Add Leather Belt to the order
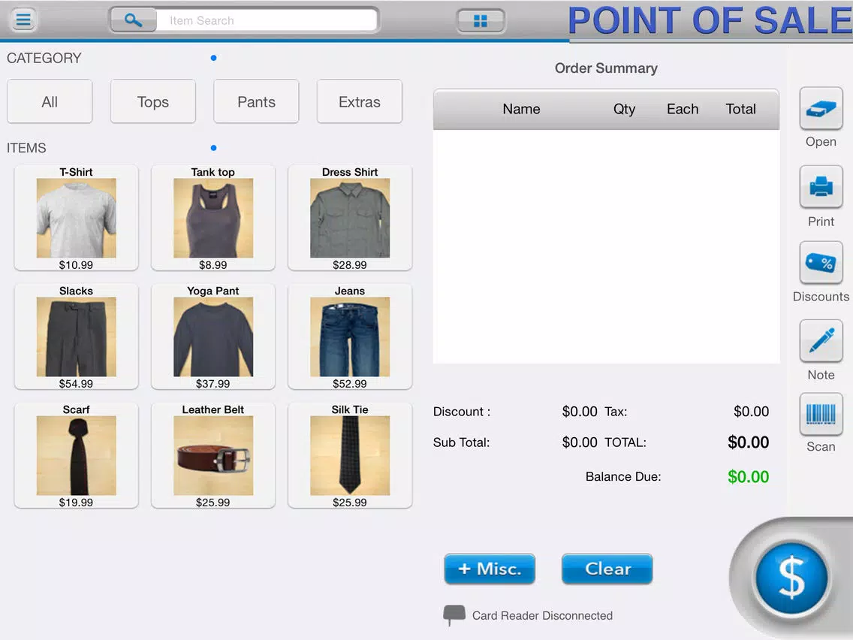853x640 pixels. 212,455
